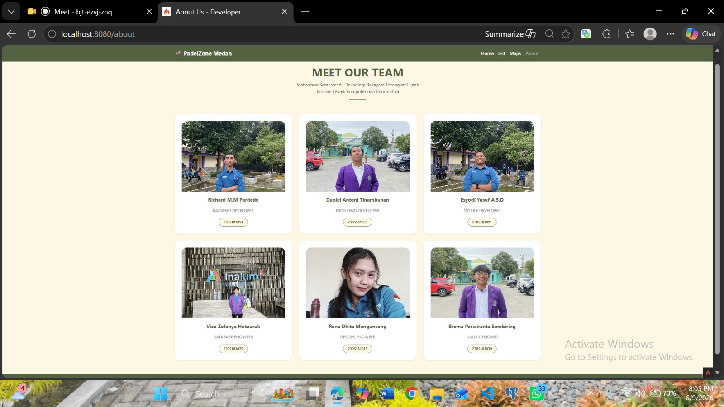Viewport: 724px width, 407px height.
Task: Click the 2305181075 ID badge
Action: [233, 349]
